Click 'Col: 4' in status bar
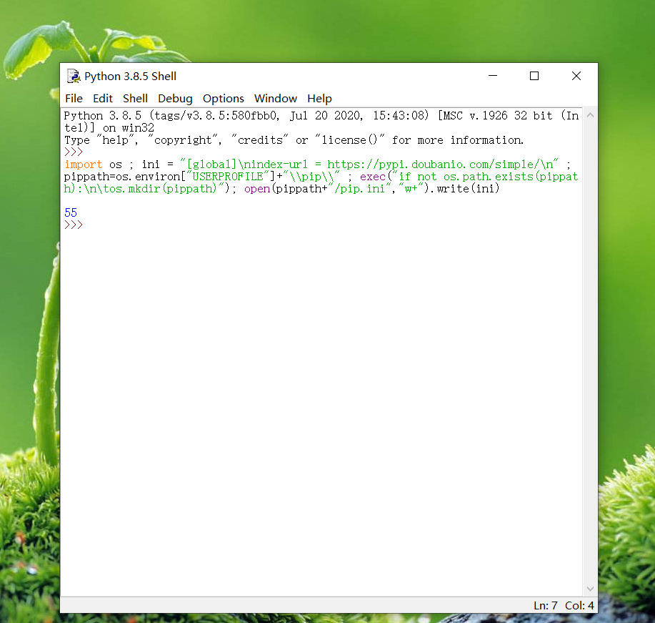 pyautogui.click(x=579, y=605)
